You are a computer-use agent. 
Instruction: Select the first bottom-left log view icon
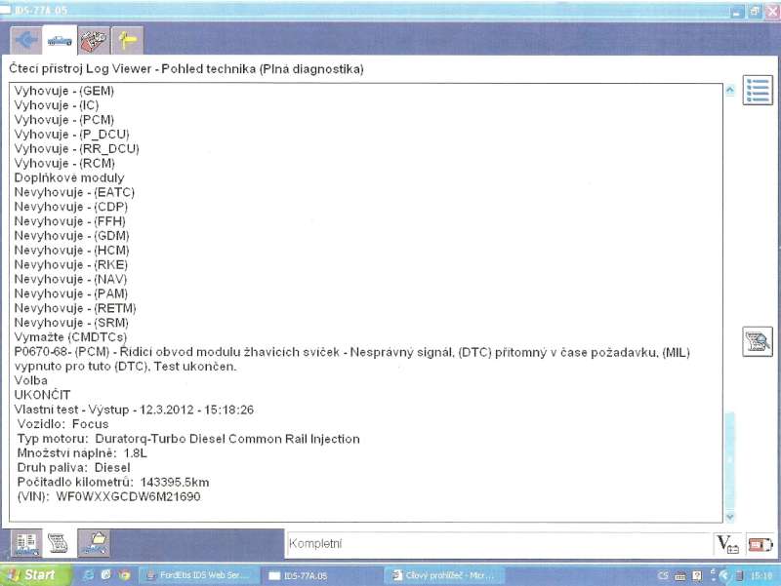(x=26, y=543)
